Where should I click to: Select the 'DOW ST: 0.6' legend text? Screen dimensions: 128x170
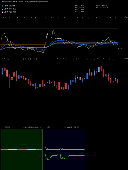click(9, 6)
